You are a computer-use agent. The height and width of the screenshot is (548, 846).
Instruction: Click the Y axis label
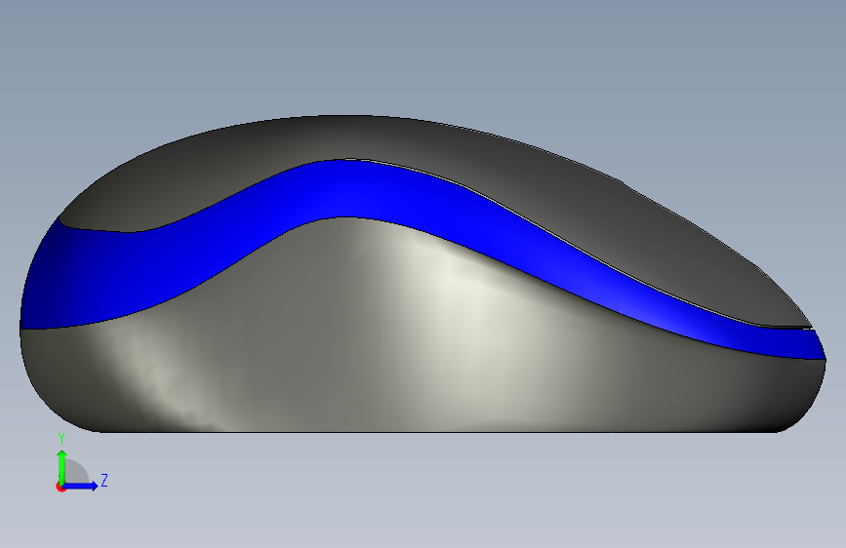click(x=61, y=439)
